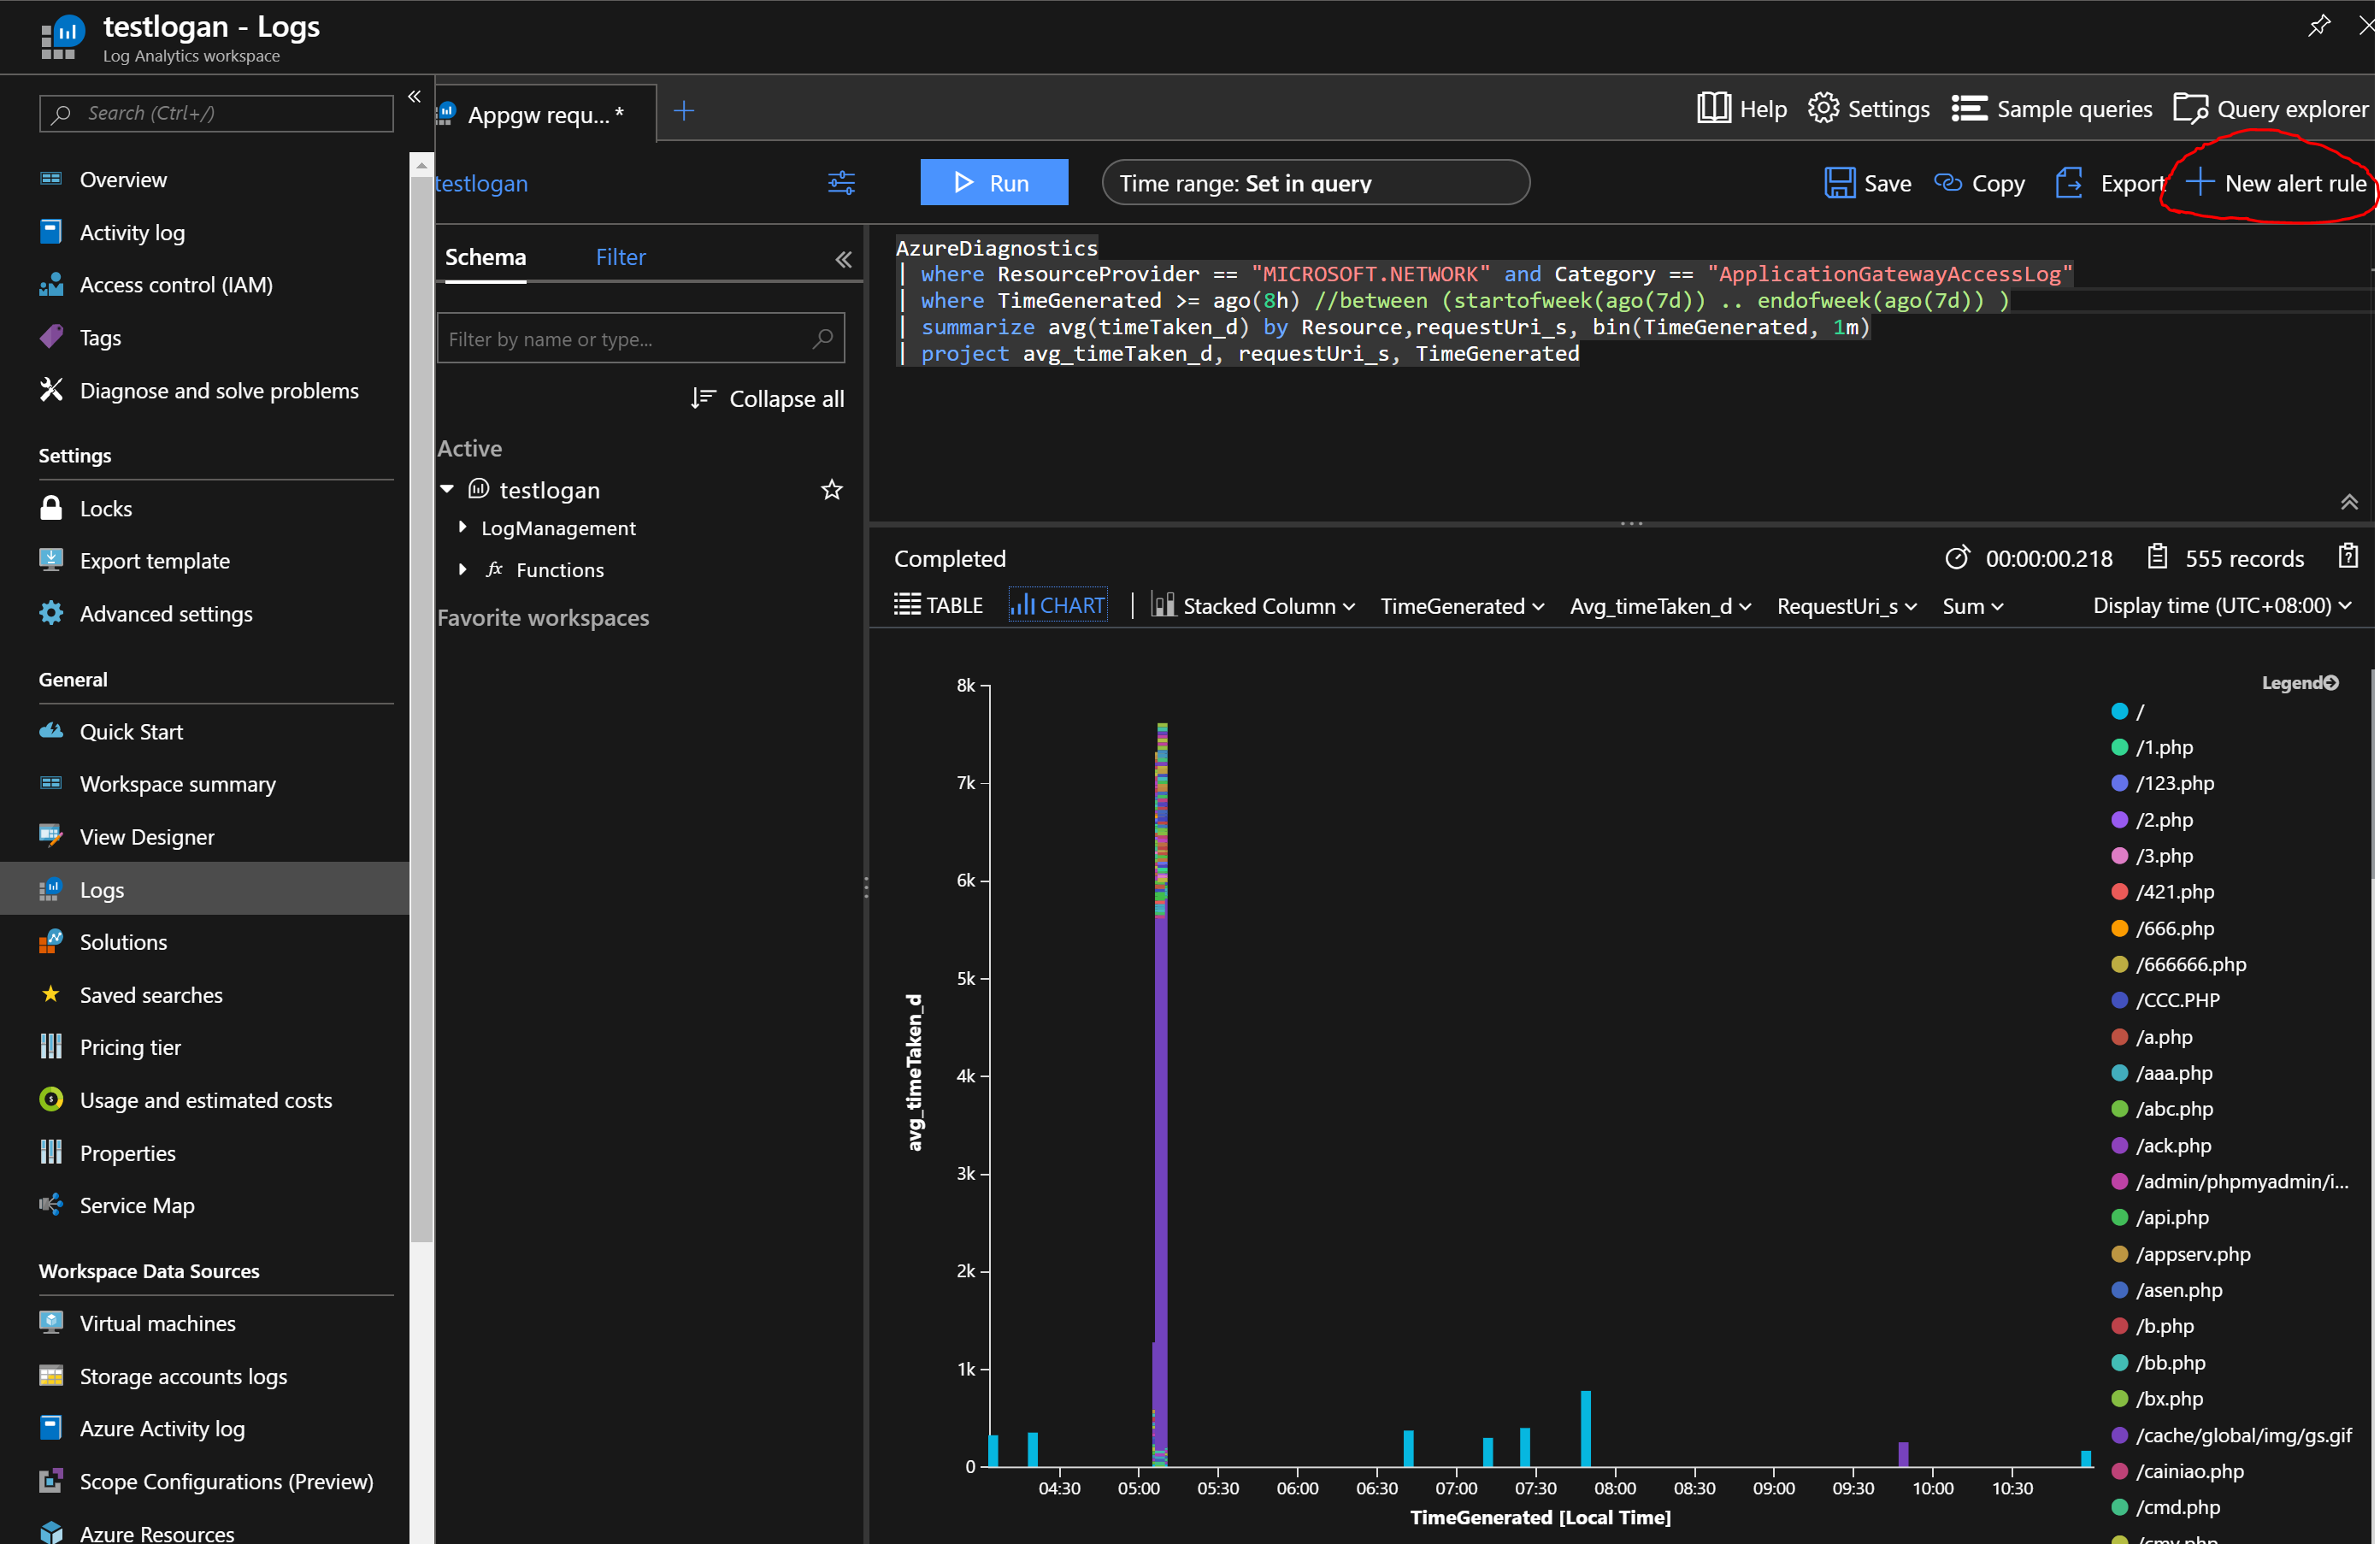The width and height of the screenshot is (2380, 1544).
Task: Pin the Logs blade
Action: (x=2319, y=26)
